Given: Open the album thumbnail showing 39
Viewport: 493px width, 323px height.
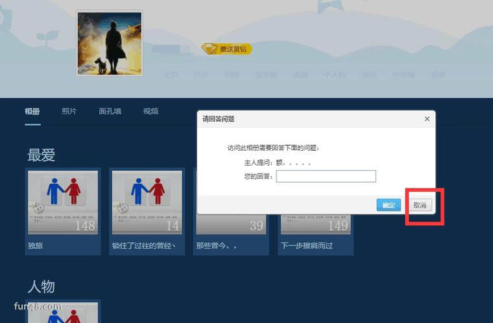Looking at the screenshot, I should pyautogui.click(x=231, y=224).
